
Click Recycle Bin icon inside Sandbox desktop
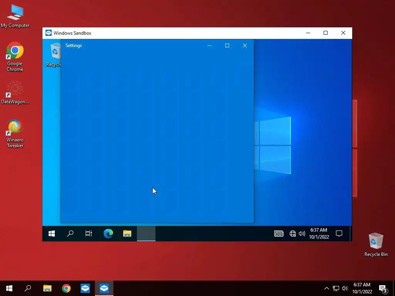(53, 55)
